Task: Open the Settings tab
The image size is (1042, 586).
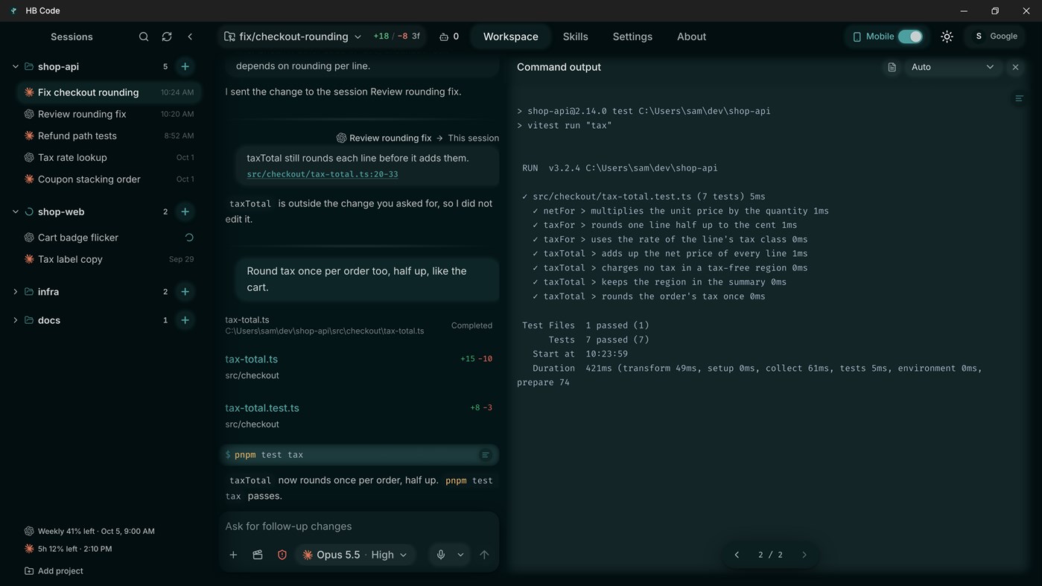Action: pos(632,36)
